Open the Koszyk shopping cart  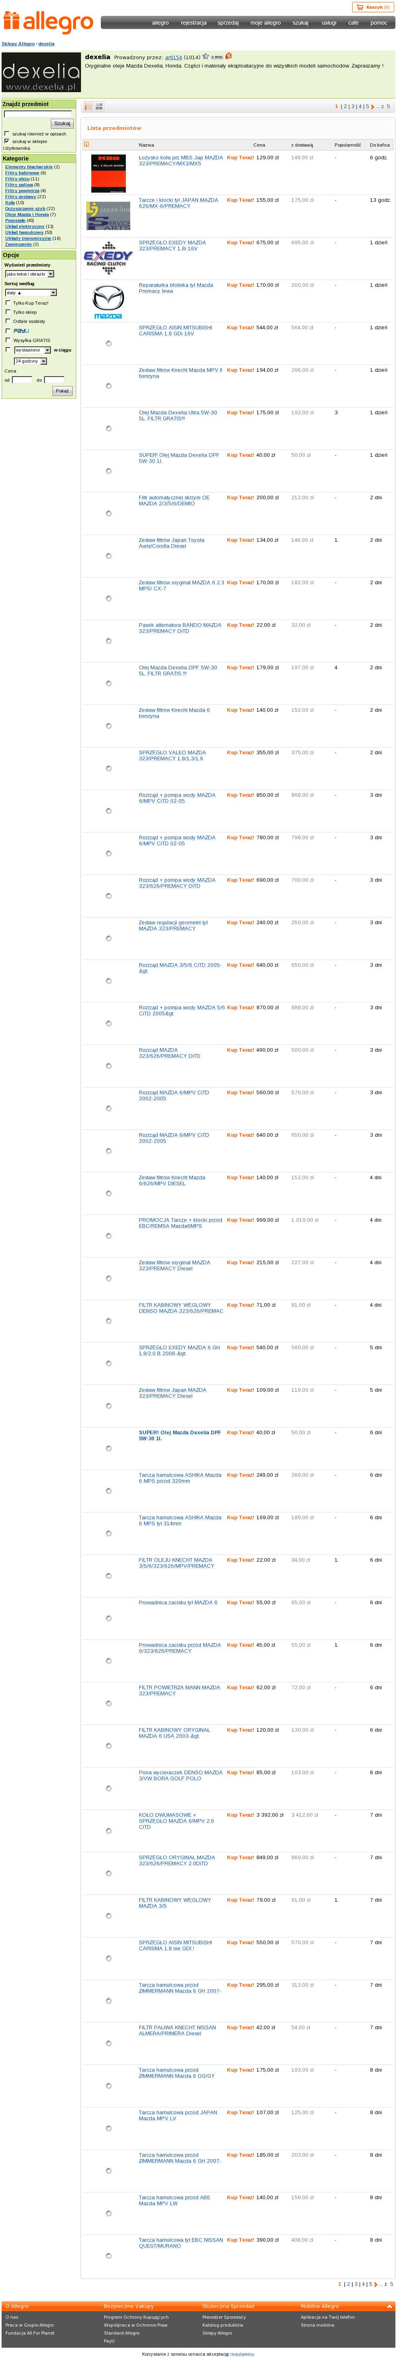[x=372, y=6]
